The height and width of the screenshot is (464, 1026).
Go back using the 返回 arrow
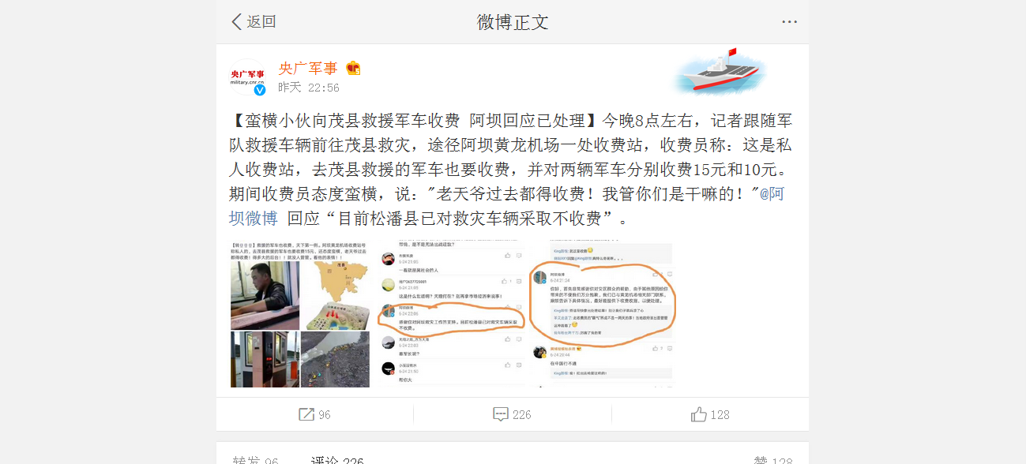click(236, 21)
